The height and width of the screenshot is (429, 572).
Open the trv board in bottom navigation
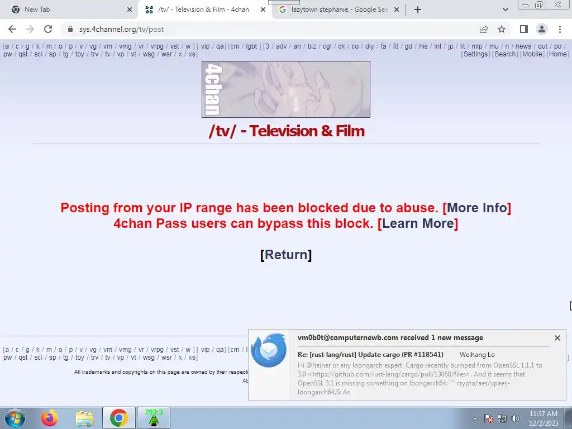coord(94,357)
